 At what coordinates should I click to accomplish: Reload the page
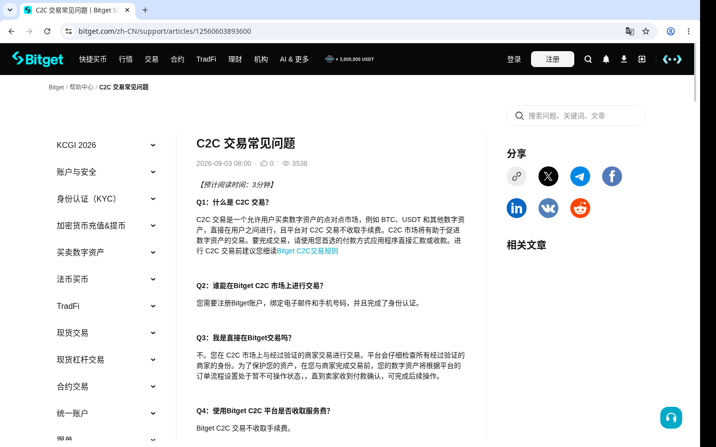click(47, 31)
